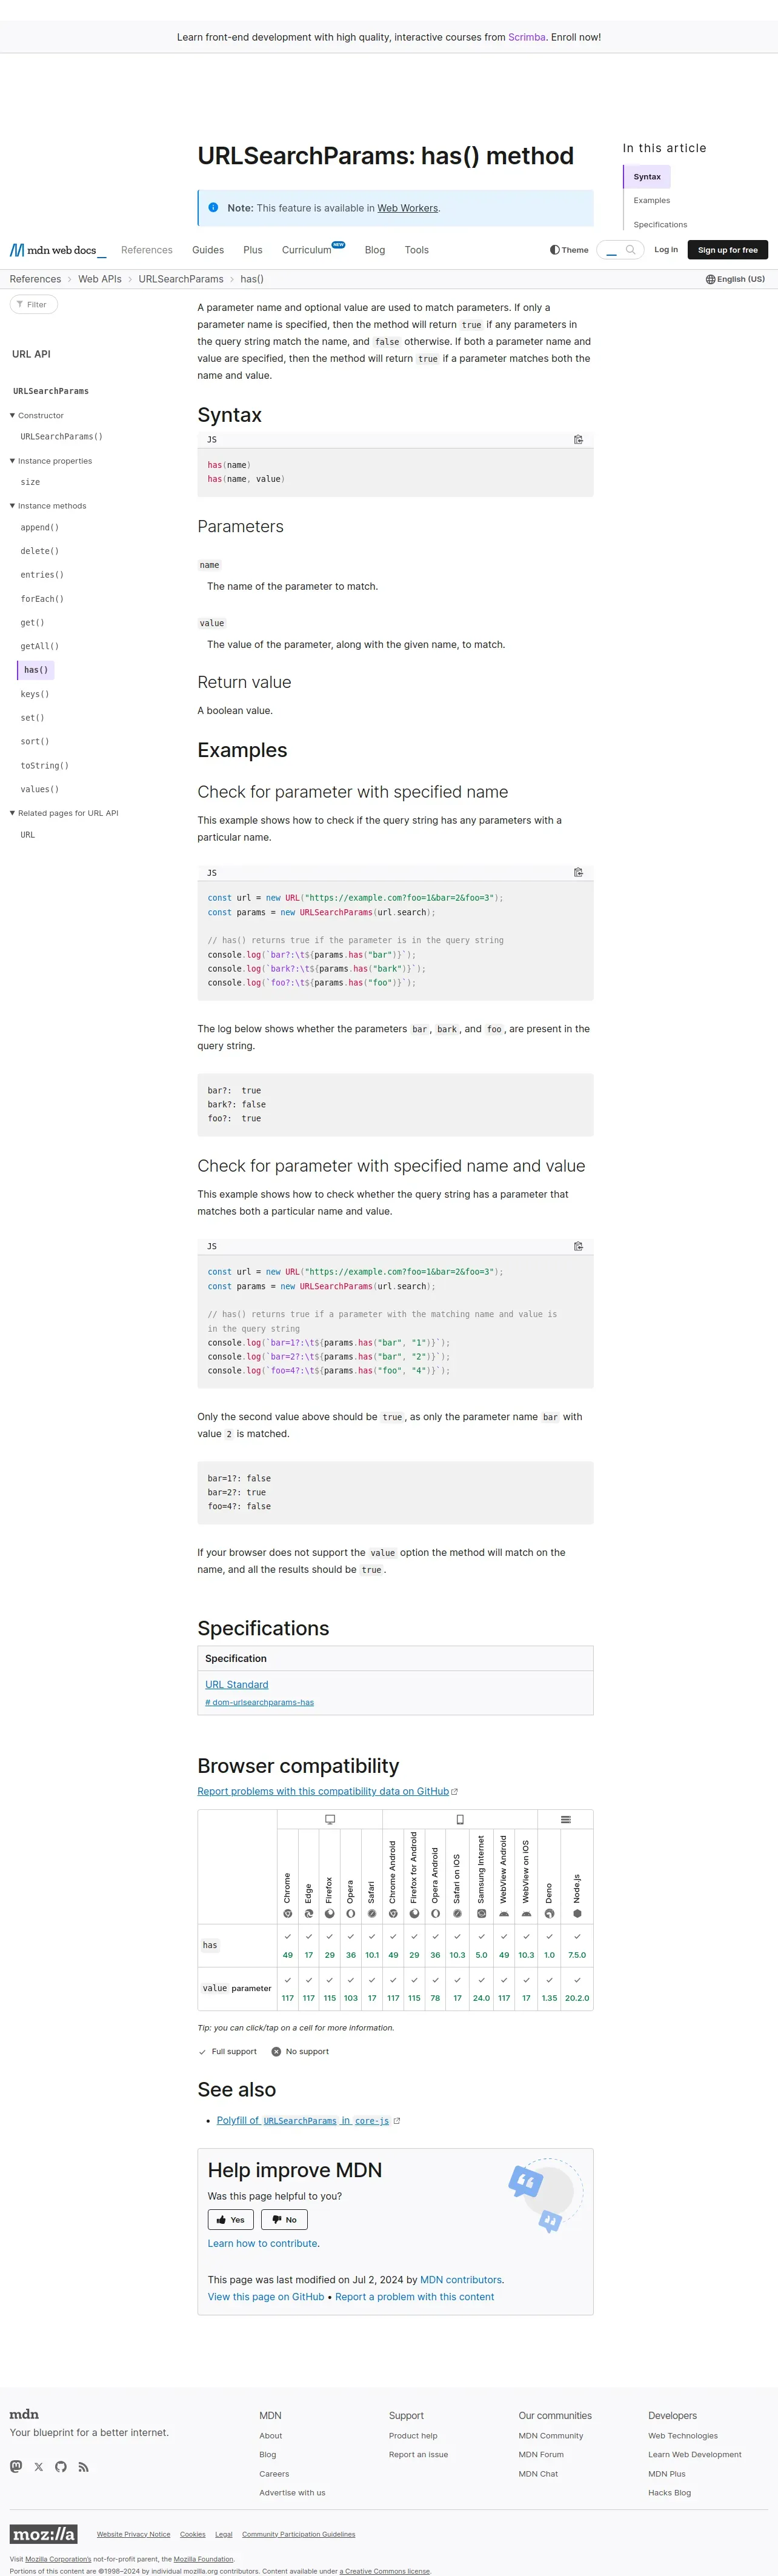
Task: Copy the first example code snippet
Action: [x=578, y=872]
